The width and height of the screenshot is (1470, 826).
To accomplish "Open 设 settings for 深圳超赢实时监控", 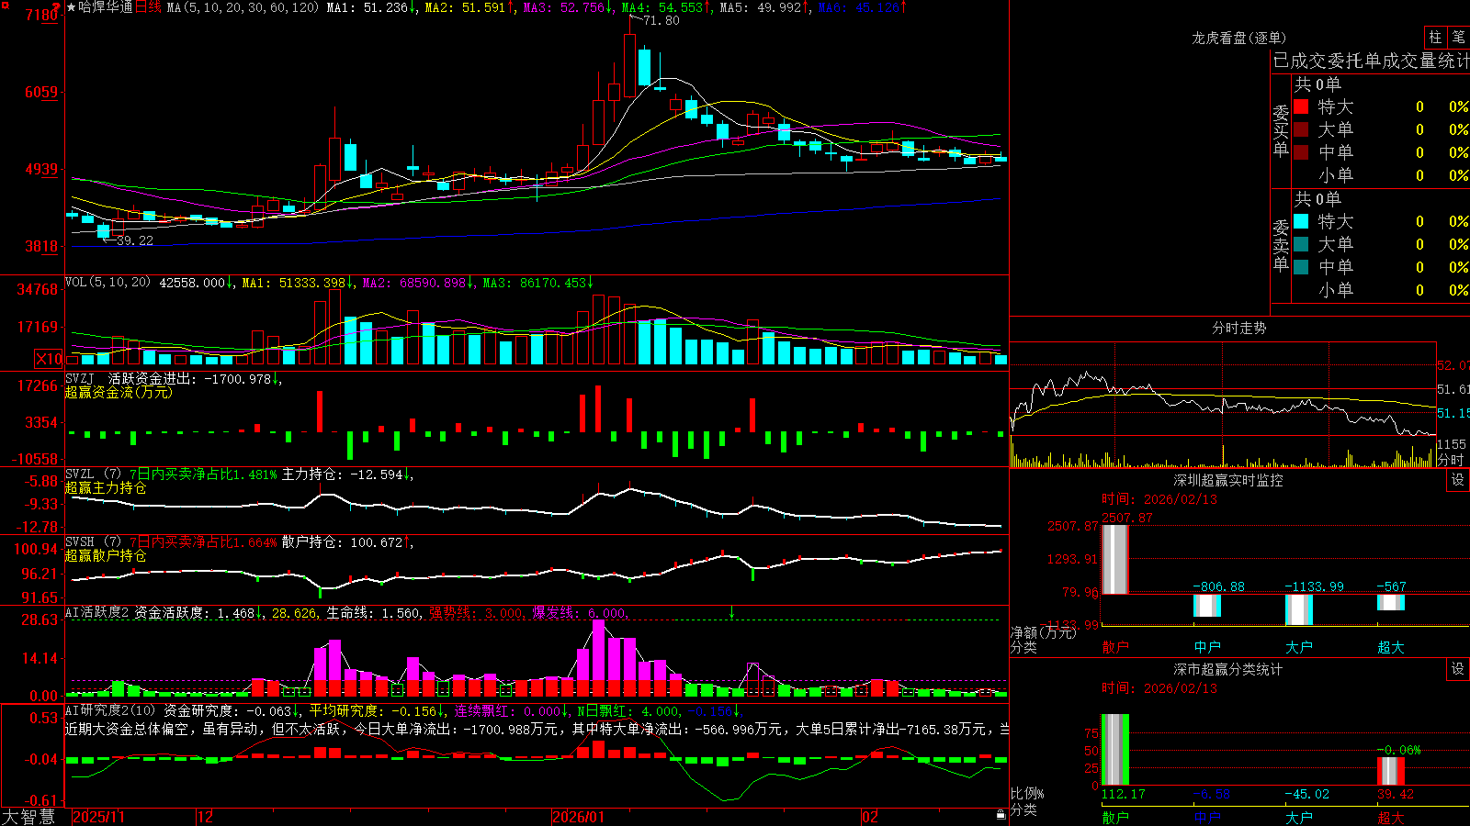I will point(1458,480).
